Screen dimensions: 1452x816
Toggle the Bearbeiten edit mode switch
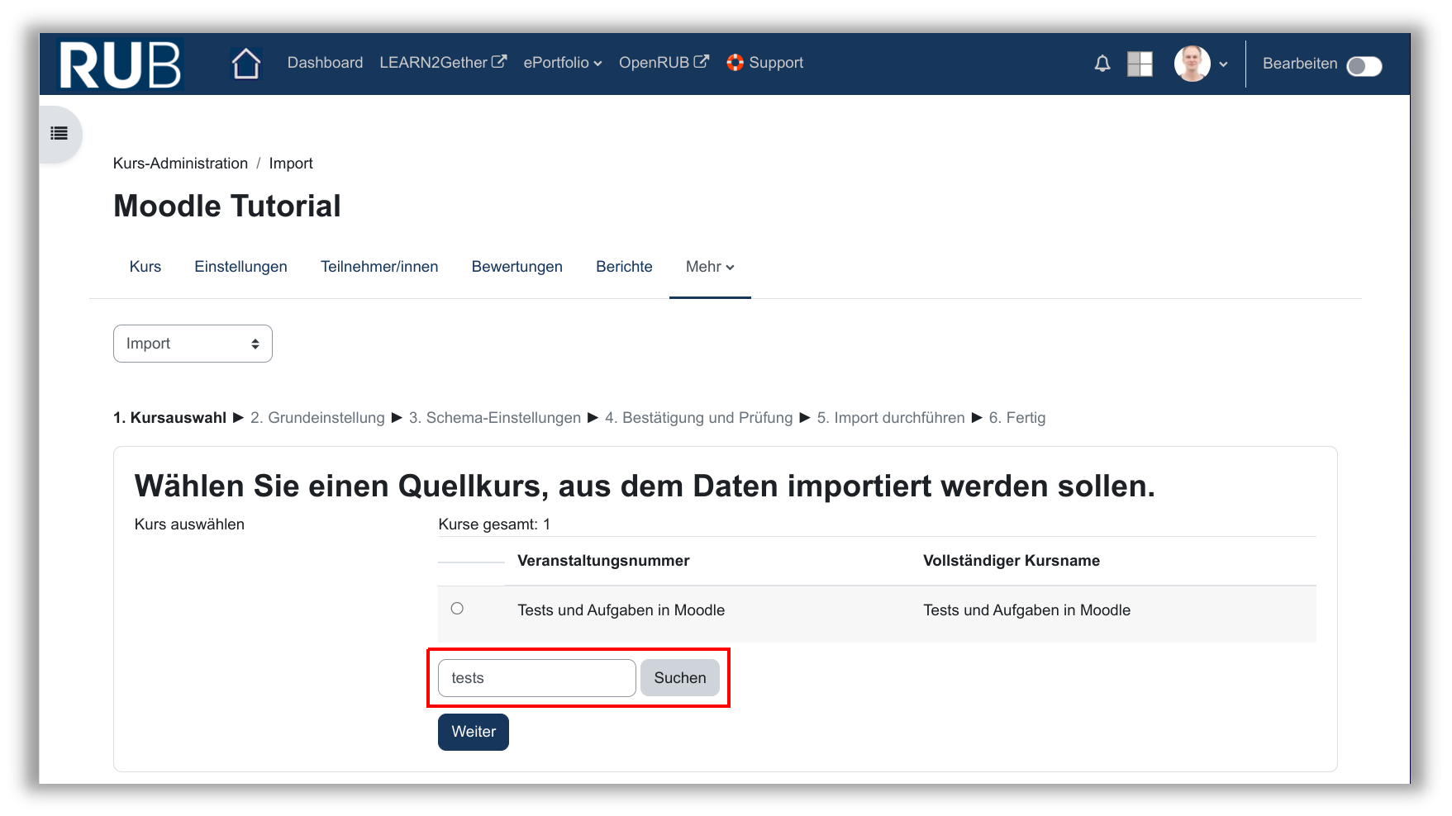tap(1364, 66)
